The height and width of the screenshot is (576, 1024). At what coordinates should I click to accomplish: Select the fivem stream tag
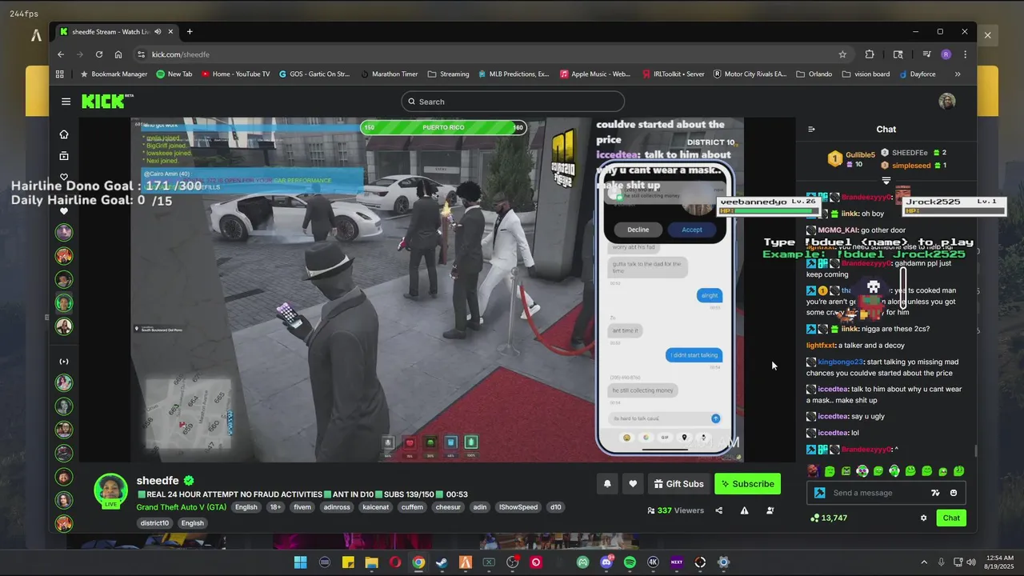302,507
